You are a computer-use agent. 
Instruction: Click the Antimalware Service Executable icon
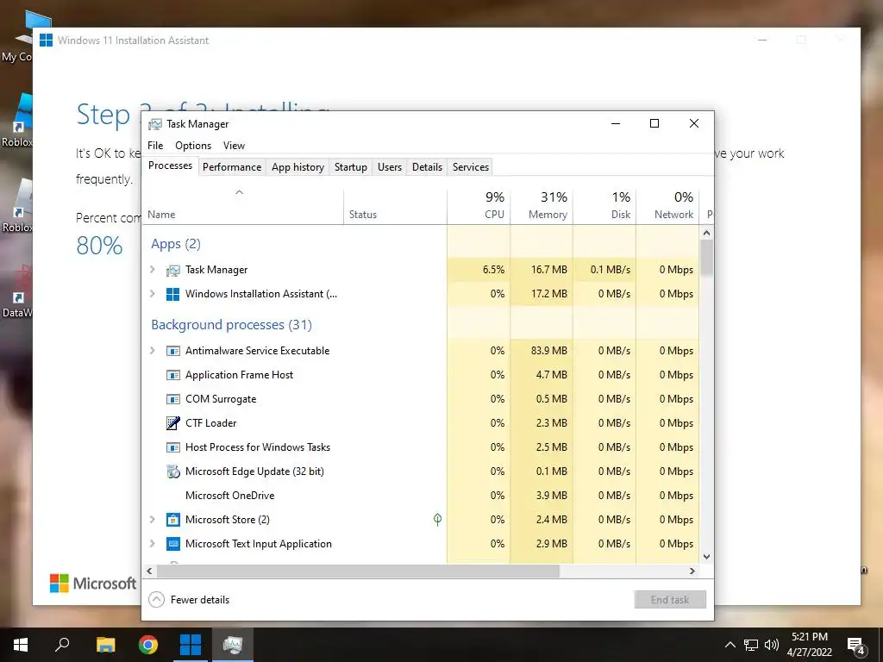click(x=172, y=351)
